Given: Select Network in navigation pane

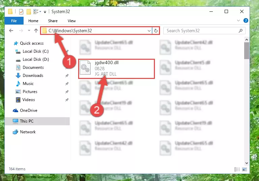Looking at the screenshot, I should (24, 132).
